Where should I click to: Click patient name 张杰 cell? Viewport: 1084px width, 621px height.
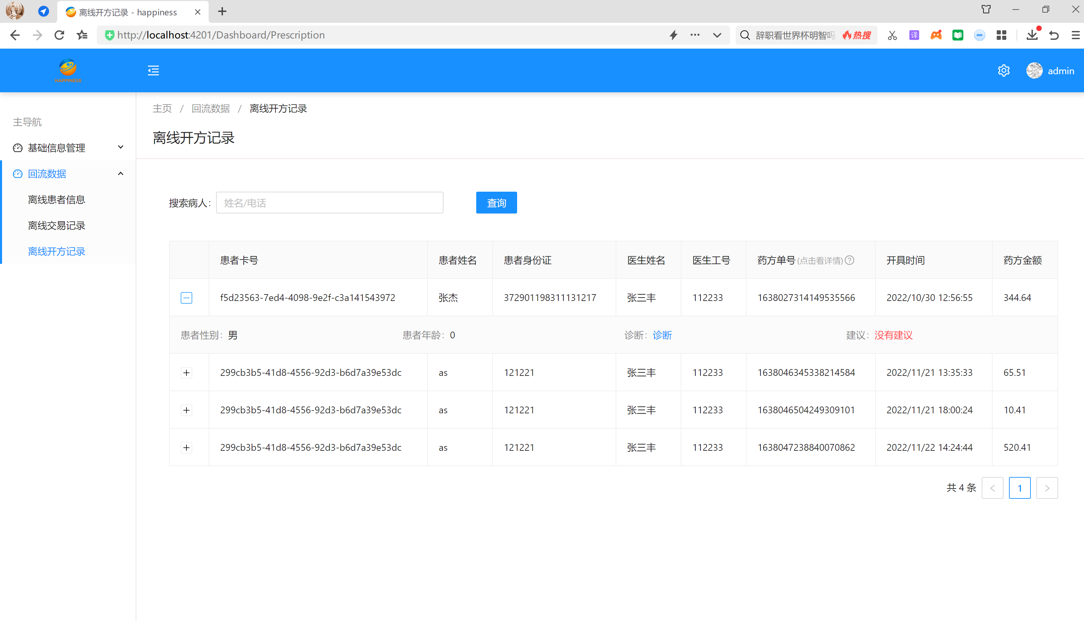[460, 298]
